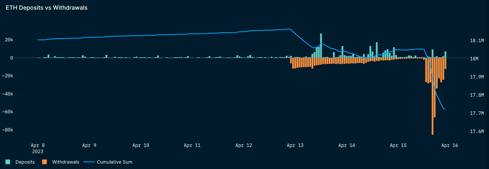Click the cumulative sum line's final endpoint
The height and width of the screenshot is (169, 489).
point(445,109)
